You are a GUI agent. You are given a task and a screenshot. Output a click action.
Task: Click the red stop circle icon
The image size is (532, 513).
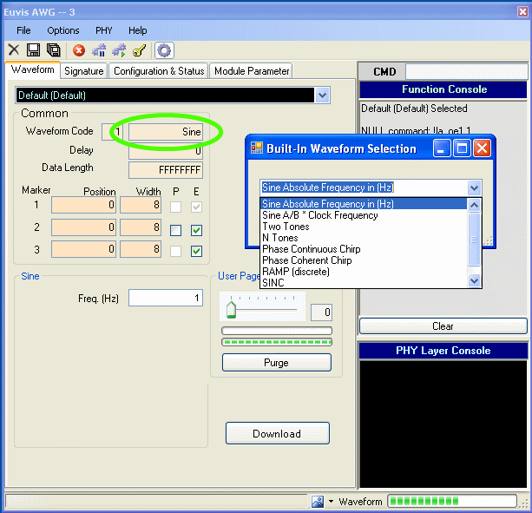click(79, 50)
